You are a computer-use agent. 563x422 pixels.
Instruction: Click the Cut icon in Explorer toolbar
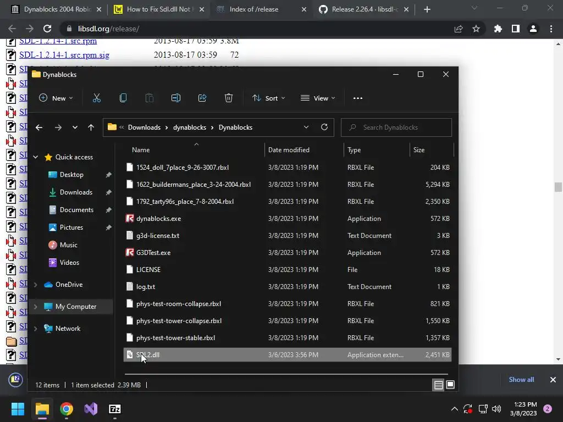97,98
